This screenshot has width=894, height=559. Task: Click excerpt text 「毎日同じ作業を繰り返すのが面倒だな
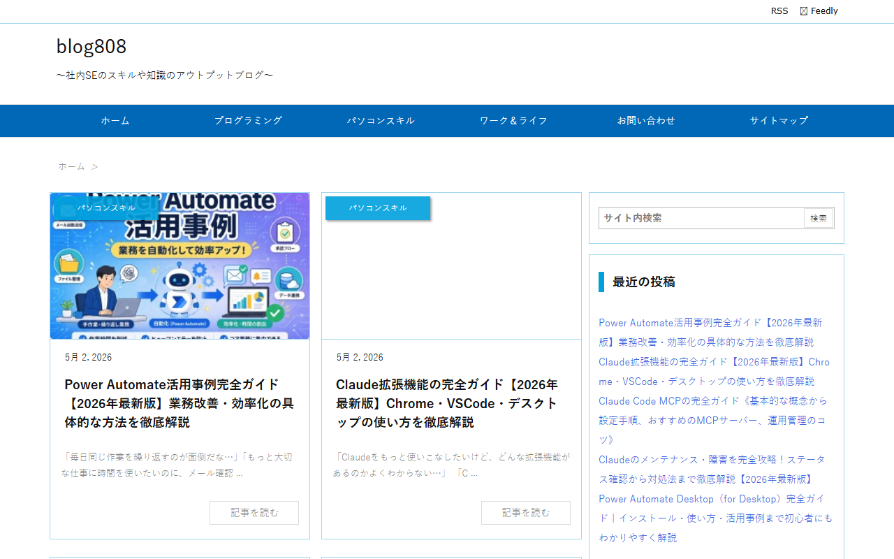point(177,465)
